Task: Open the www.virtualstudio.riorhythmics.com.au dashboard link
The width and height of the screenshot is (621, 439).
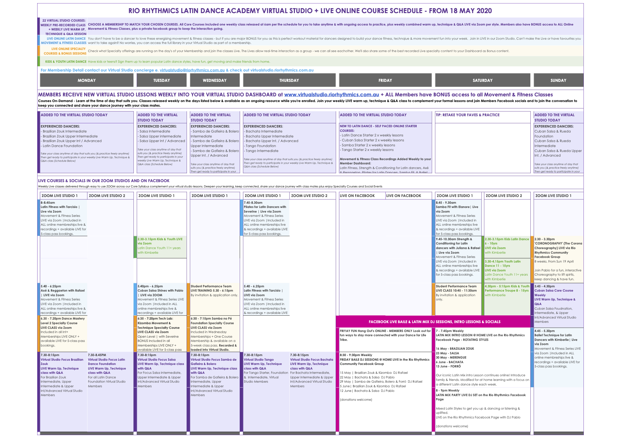Action: (331, 95)
